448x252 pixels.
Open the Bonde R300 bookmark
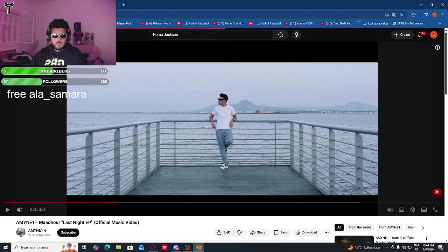[x=300, y=23]
